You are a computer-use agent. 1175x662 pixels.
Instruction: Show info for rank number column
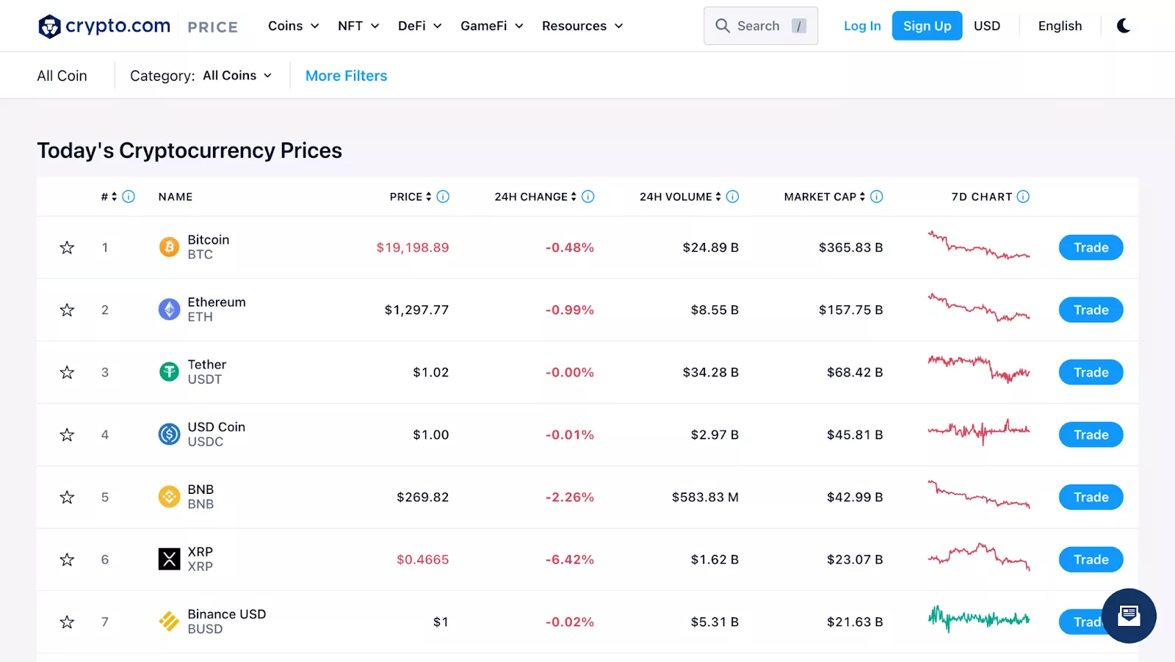(129, 197)
